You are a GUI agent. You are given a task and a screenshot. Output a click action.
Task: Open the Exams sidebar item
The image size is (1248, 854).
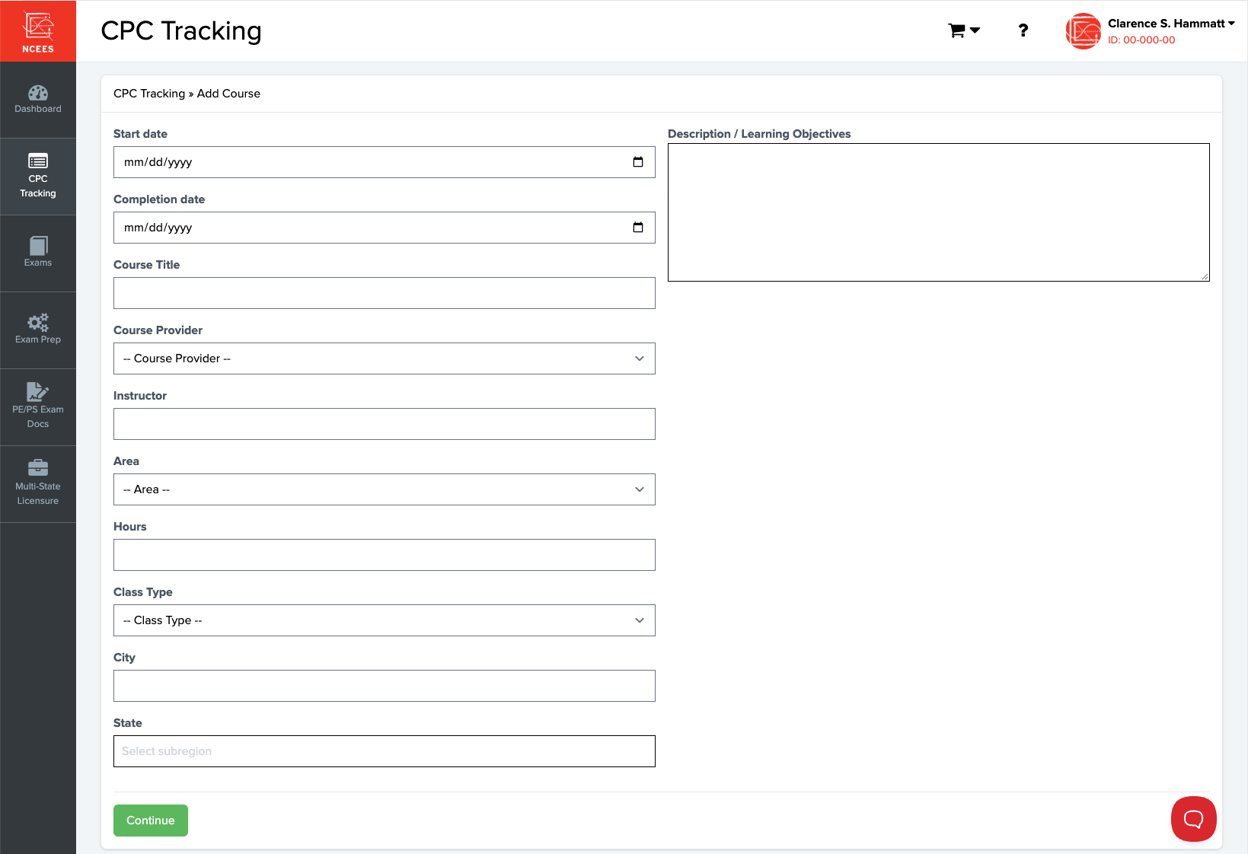38,253
